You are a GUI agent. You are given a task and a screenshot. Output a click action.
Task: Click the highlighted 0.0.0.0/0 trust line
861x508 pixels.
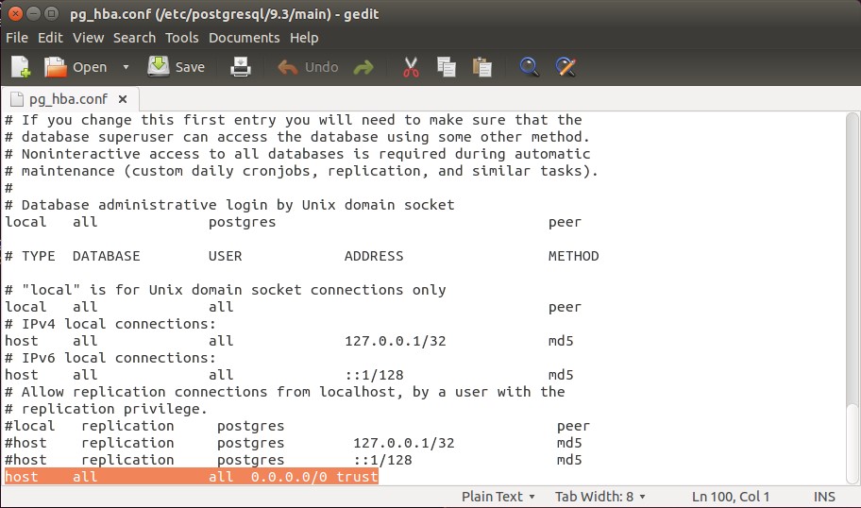click(191, 477)
